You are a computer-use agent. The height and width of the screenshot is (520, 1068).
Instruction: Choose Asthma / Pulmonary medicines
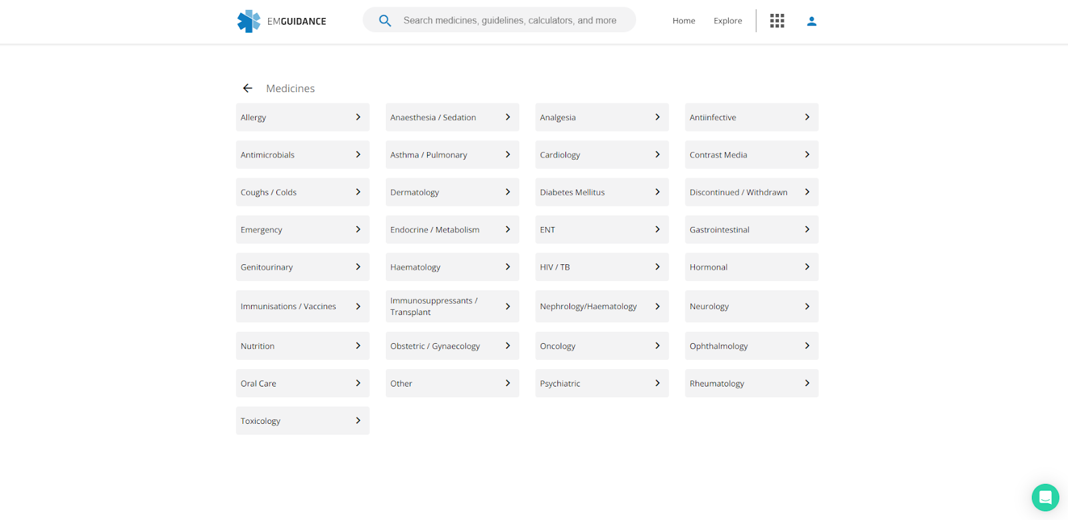[x=453, y=155]
